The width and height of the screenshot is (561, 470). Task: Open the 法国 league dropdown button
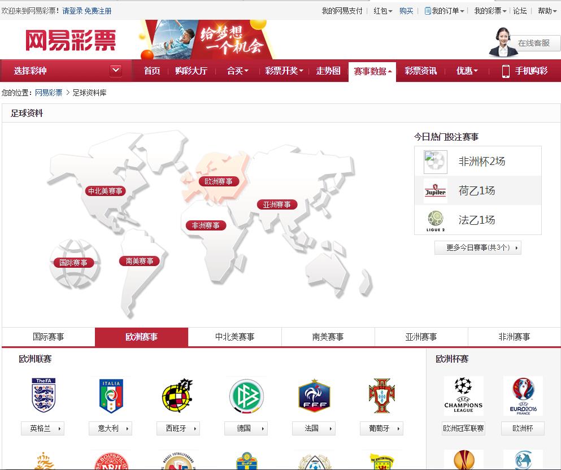314,428
